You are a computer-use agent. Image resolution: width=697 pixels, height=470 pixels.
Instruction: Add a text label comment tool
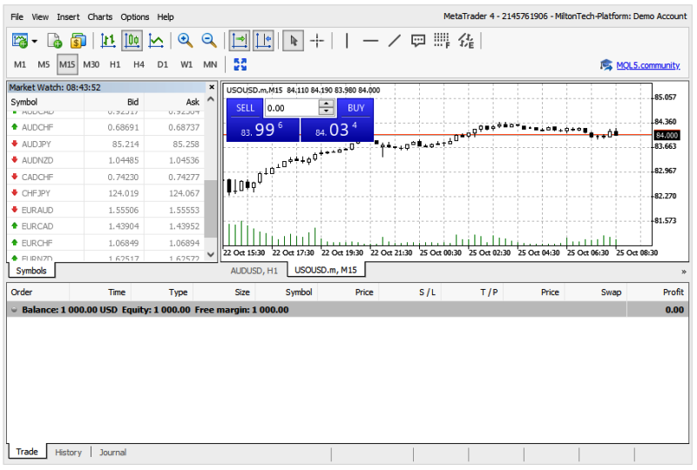418,41
